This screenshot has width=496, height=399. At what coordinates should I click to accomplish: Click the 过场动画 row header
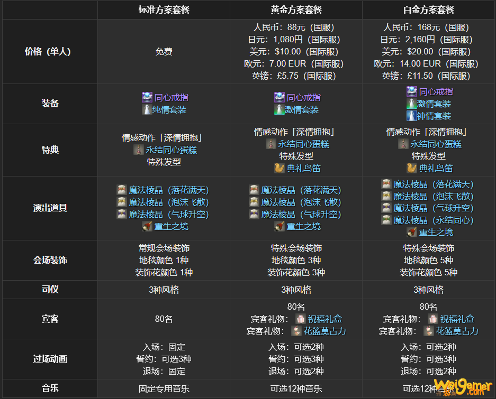coord(50,359)
